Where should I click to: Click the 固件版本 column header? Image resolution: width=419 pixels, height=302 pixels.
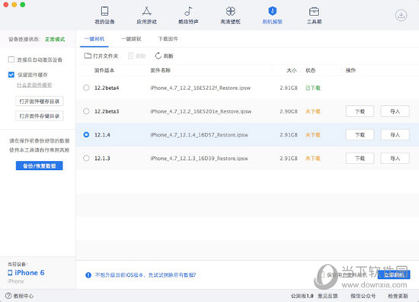pyautogui.click(x=104, y=70)
